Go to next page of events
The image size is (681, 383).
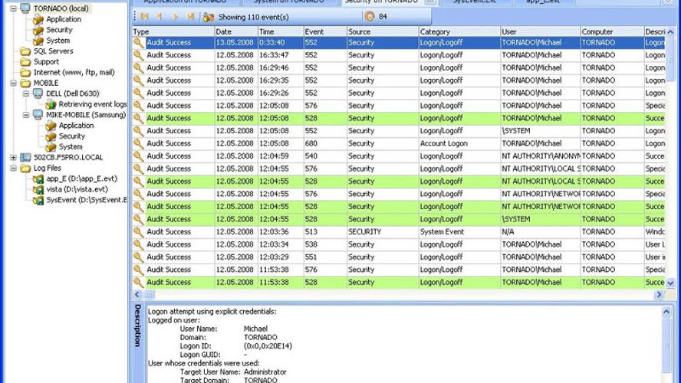175,17
